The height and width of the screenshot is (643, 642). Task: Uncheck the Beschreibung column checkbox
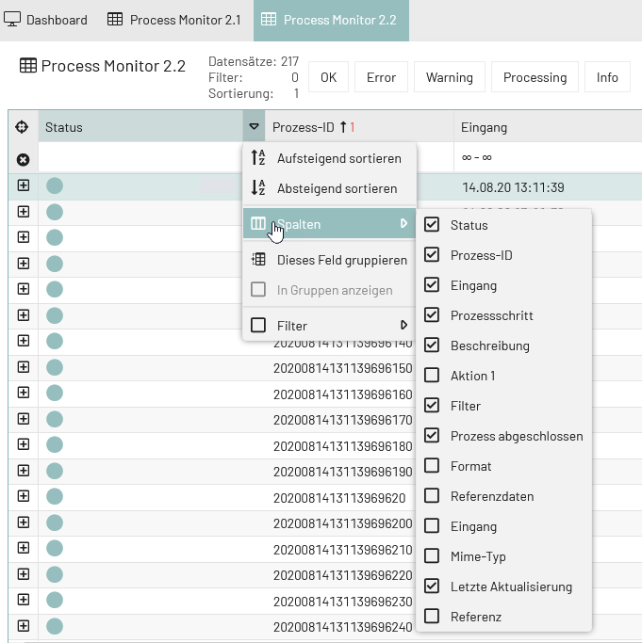tap(432, 346)
